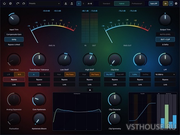Click the circle-slash reset icon

coord(10,4)
